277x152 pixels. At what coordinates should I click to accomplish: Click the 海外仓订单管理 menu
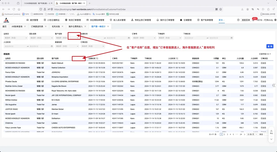tap(165, 20)
